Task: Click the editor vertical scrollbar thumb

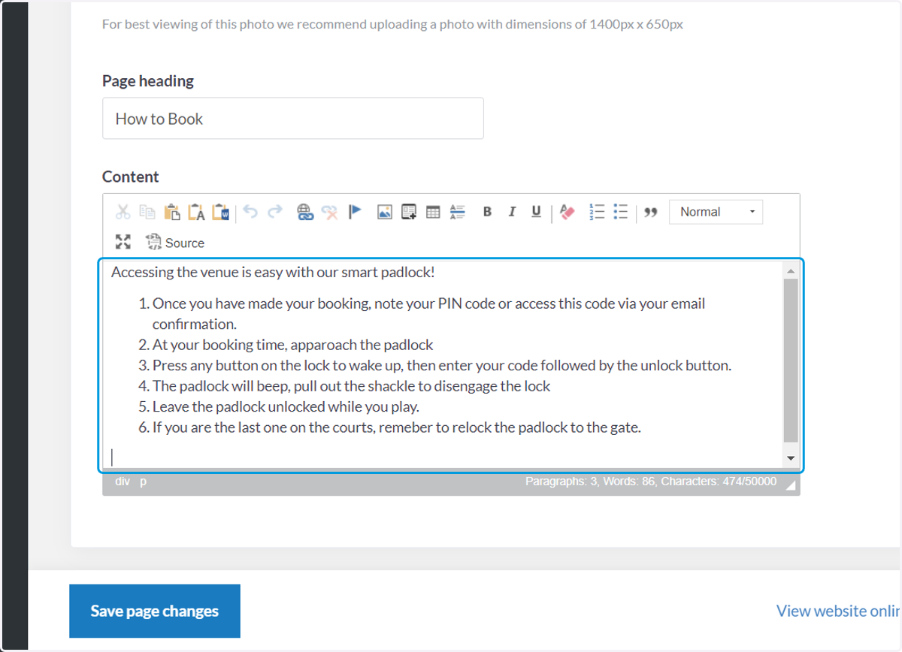Action: [x=791, y=361]
